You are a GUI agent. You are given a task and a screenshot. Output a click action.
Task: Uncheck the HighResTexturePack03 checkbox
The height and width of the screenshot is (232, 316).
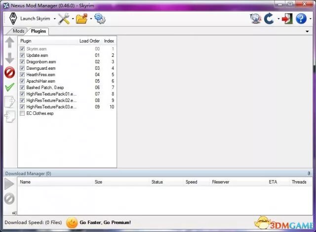[x=22, y=107]
